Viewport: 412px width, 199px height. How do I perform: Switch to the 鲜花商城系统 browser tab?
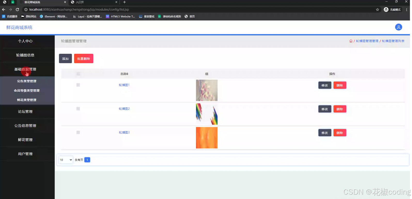pos(43,2)
